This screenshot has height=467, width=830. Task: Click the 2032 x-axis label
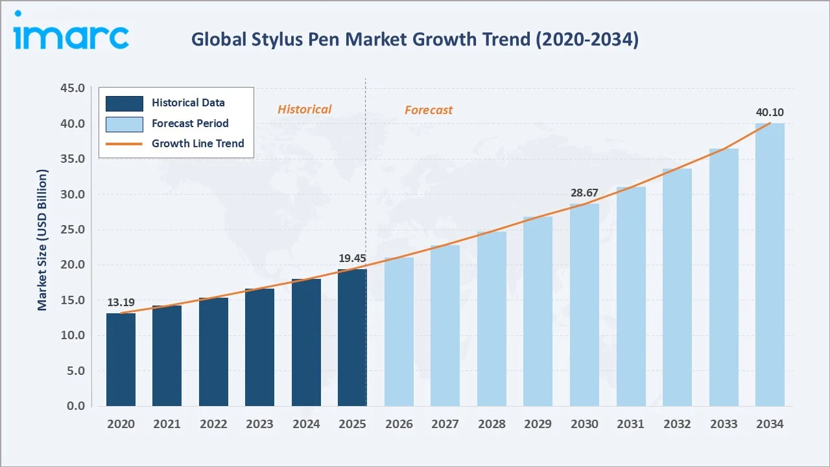(x=677, y=424)
